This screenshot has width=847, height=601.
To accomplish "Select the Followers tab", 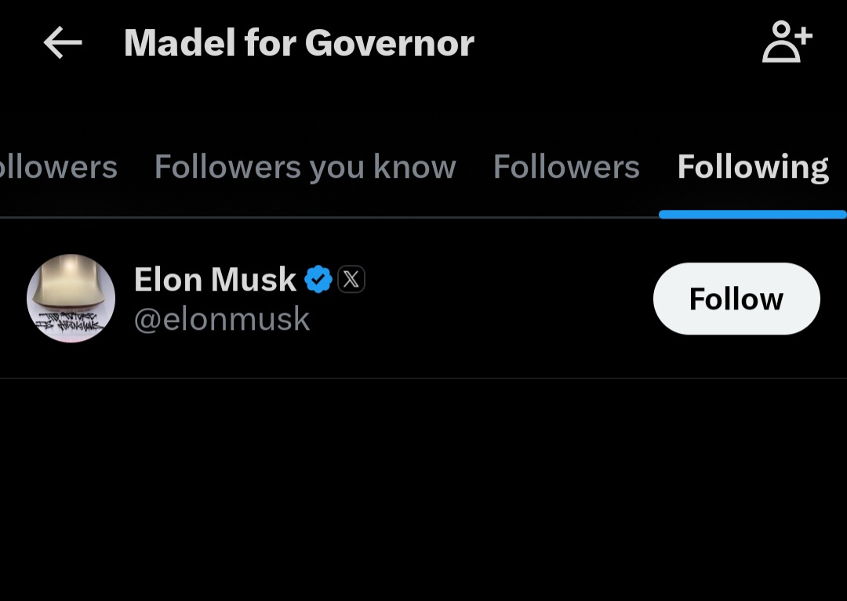I will [x=566, y=167].
